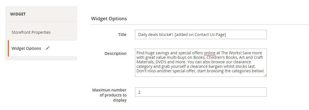Click inside the Description text area
Image resolution: width=309 pixels, height=110 pixels.
coord(201,63)
